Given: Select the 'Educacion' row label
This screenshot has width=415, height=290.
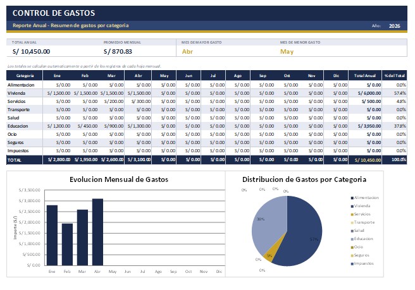Looking at the screenshot, I should [18, 126].
